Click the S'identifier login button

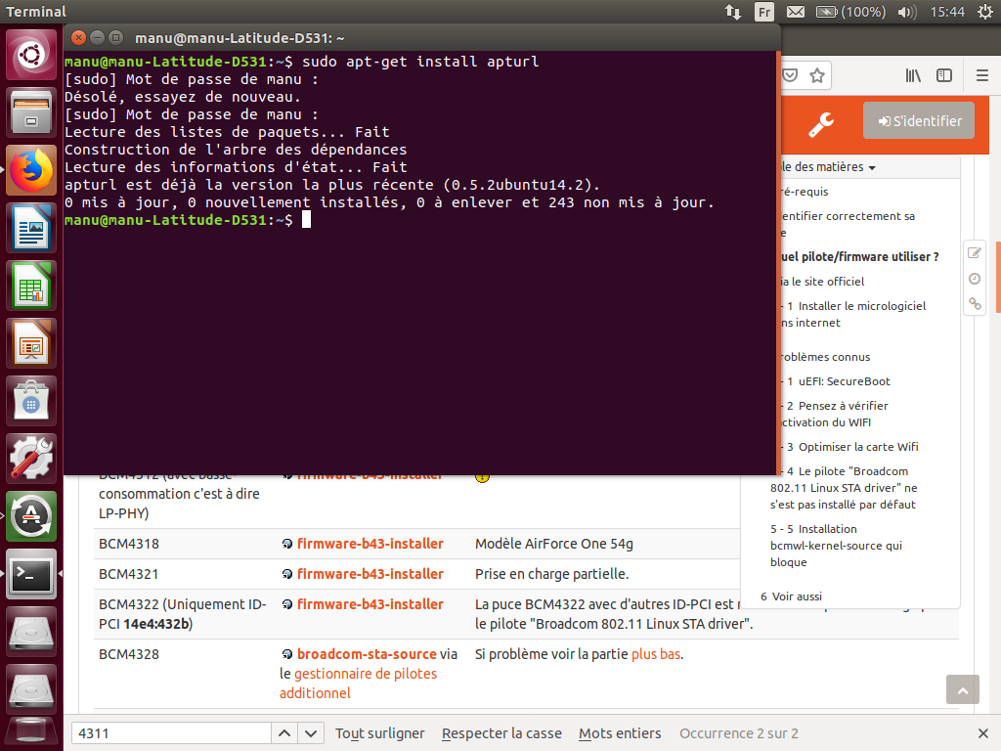(919, 120)
